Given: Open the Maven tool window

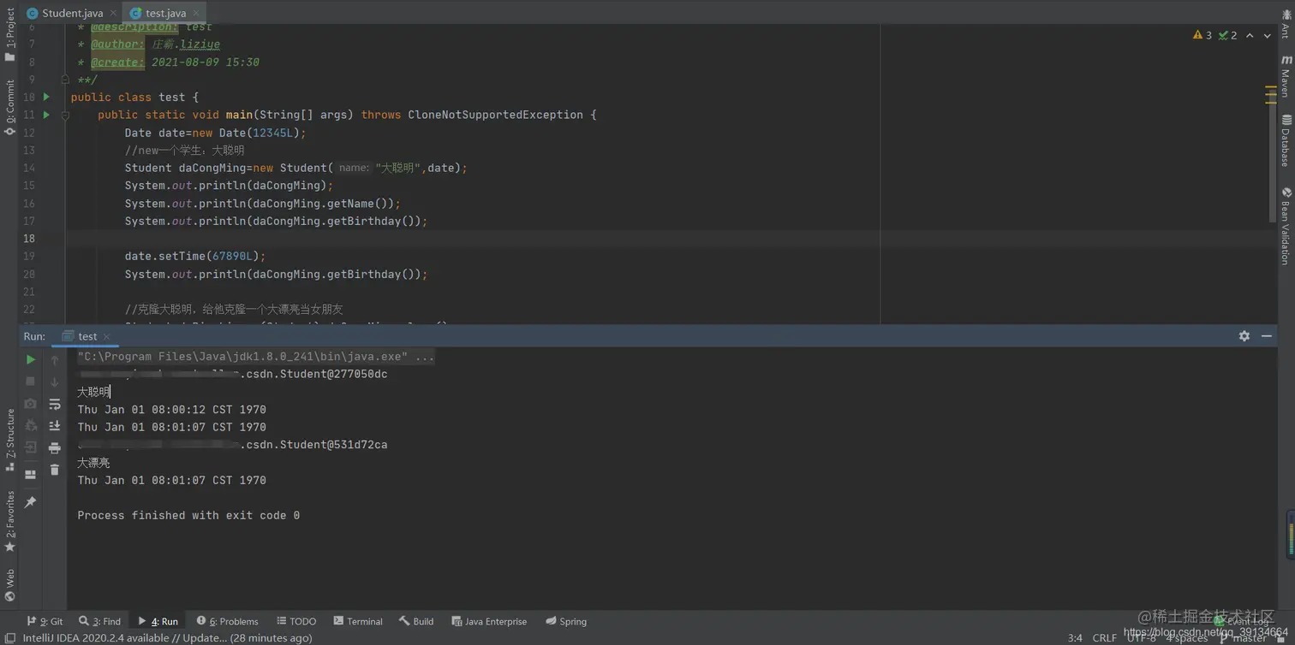Looking at the screenshot, I should pos(1286,77).
